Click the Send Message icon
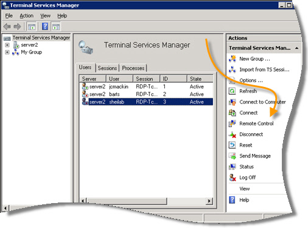 pos(233,156)
